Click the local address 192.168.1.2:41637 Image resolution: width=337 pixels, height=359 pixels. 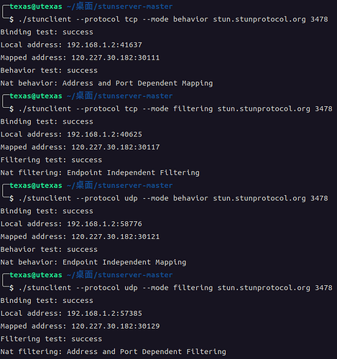104,45
